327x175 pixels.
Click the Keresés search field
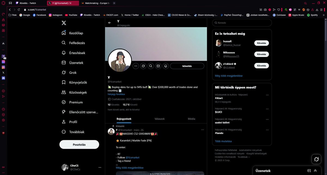242,23
